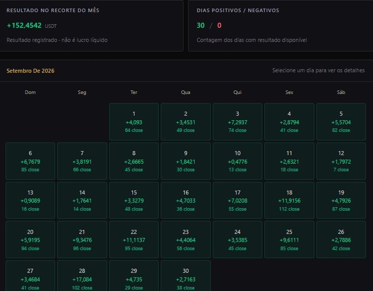
Task: Click the Ter weekday header
Action: coord(134,92)
